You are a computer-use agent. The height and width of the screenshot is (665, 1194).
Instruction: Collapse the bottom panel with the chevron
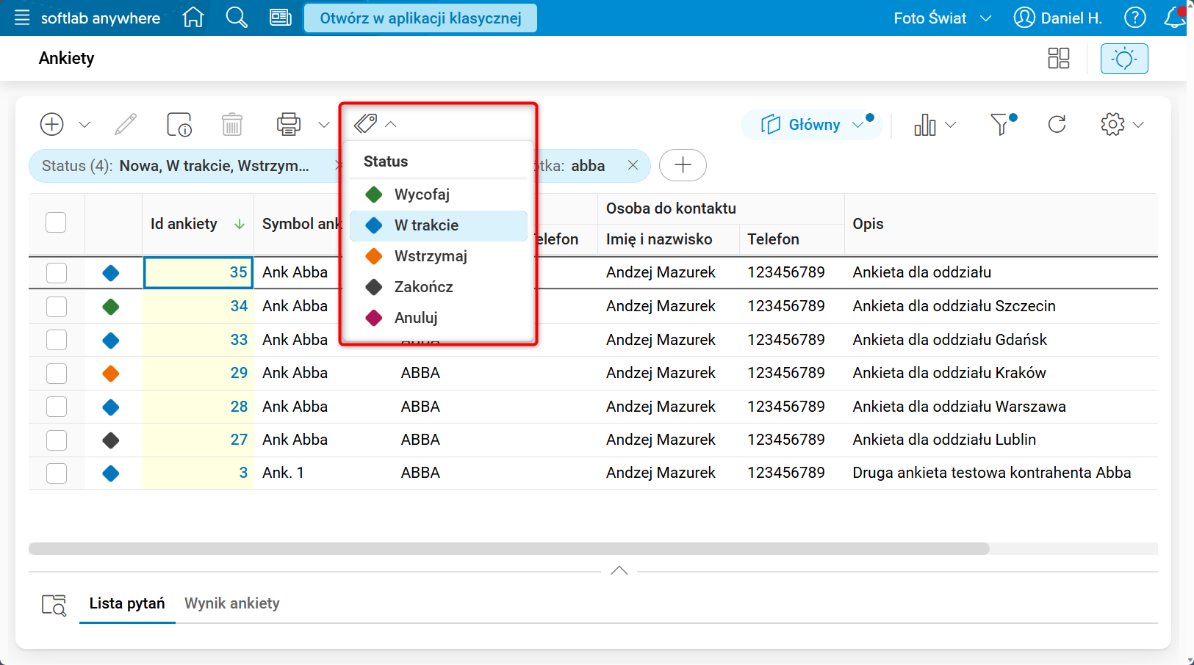[619, 570]
